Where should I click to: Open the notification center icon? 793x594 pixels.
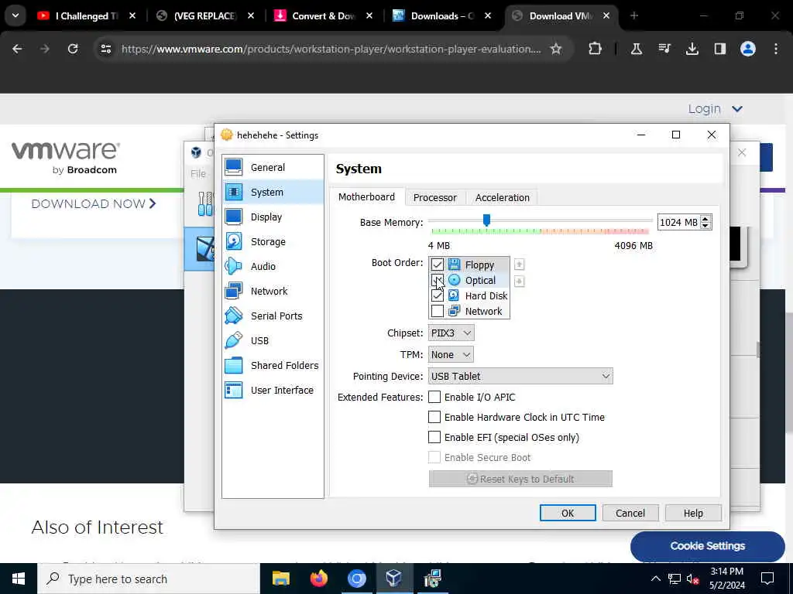click(x=767, y=579)
